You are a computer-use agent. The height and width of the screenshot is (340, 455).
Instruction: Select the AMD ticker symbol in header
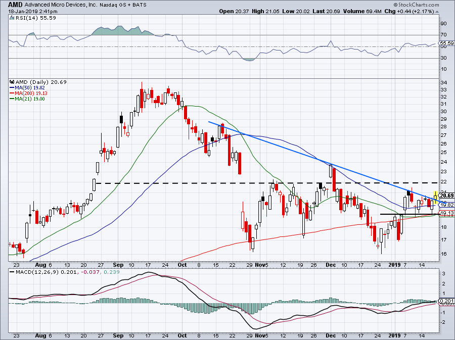15,5
